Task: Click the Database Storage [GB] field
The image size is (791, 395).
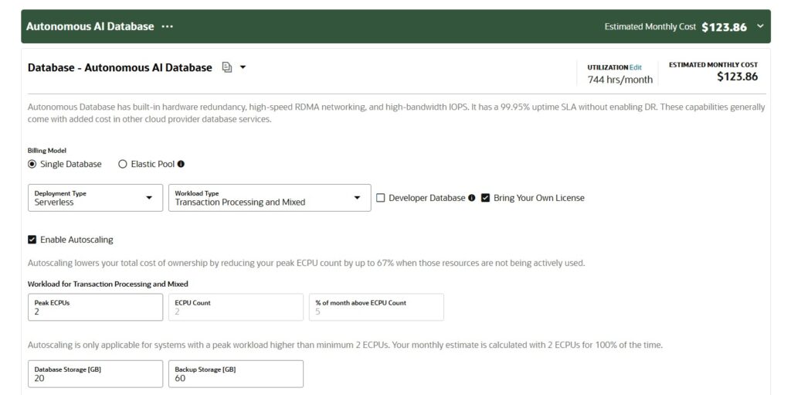Action: (95, 373)
